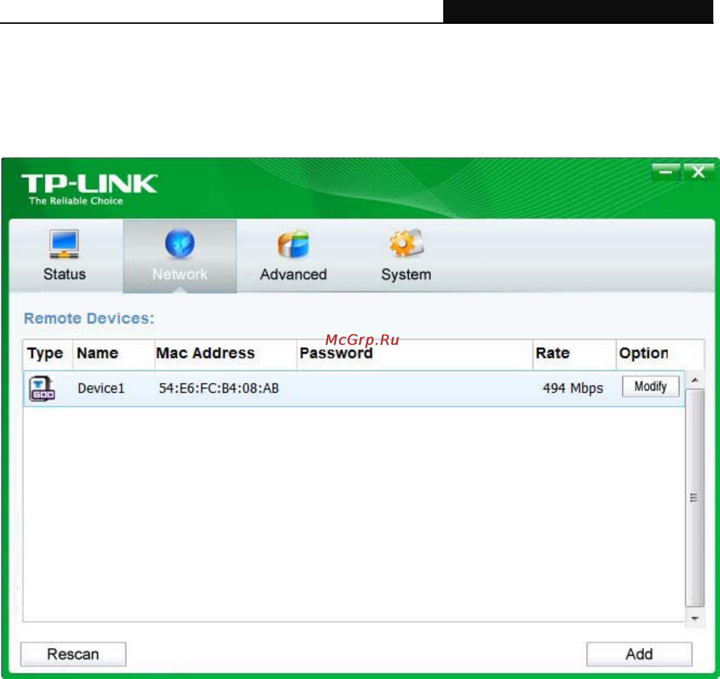The width and height of the screenshot is (720, 679).
Task: Click the scrollbar down arrow
Action: point(695,619)
